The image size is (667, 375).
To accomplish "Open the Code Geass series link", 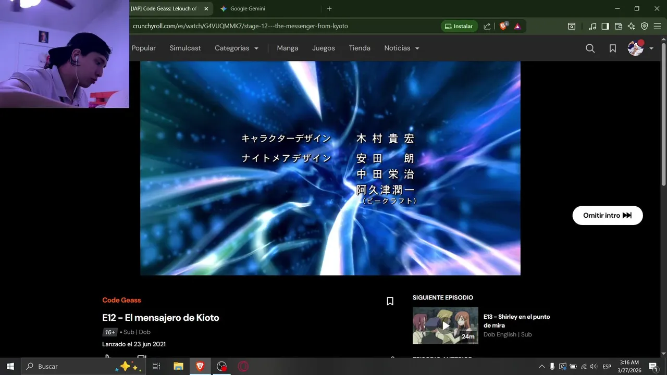I will click(x=121, y=300).
